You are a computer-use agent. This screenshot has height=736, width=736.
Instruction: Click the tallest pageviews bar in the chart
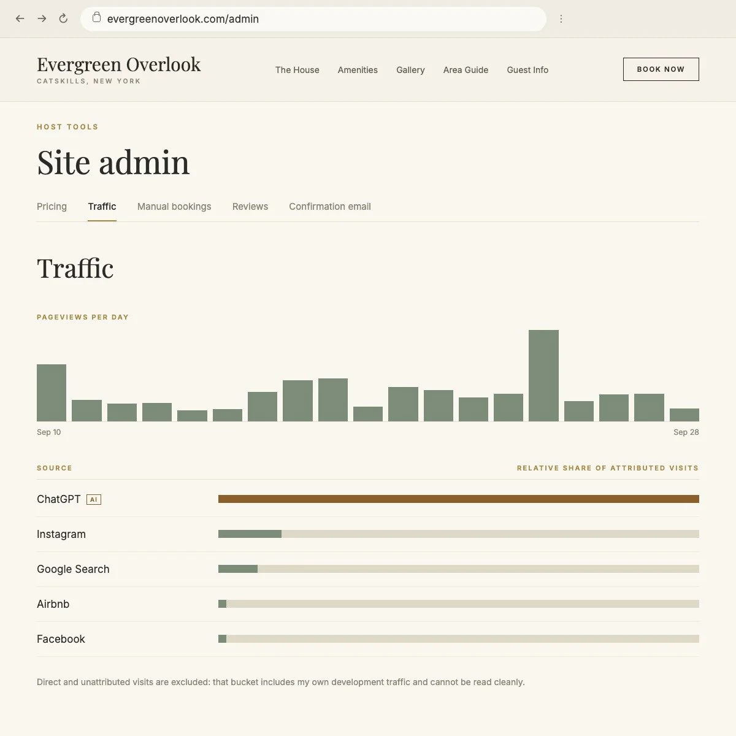pos(543,375)
